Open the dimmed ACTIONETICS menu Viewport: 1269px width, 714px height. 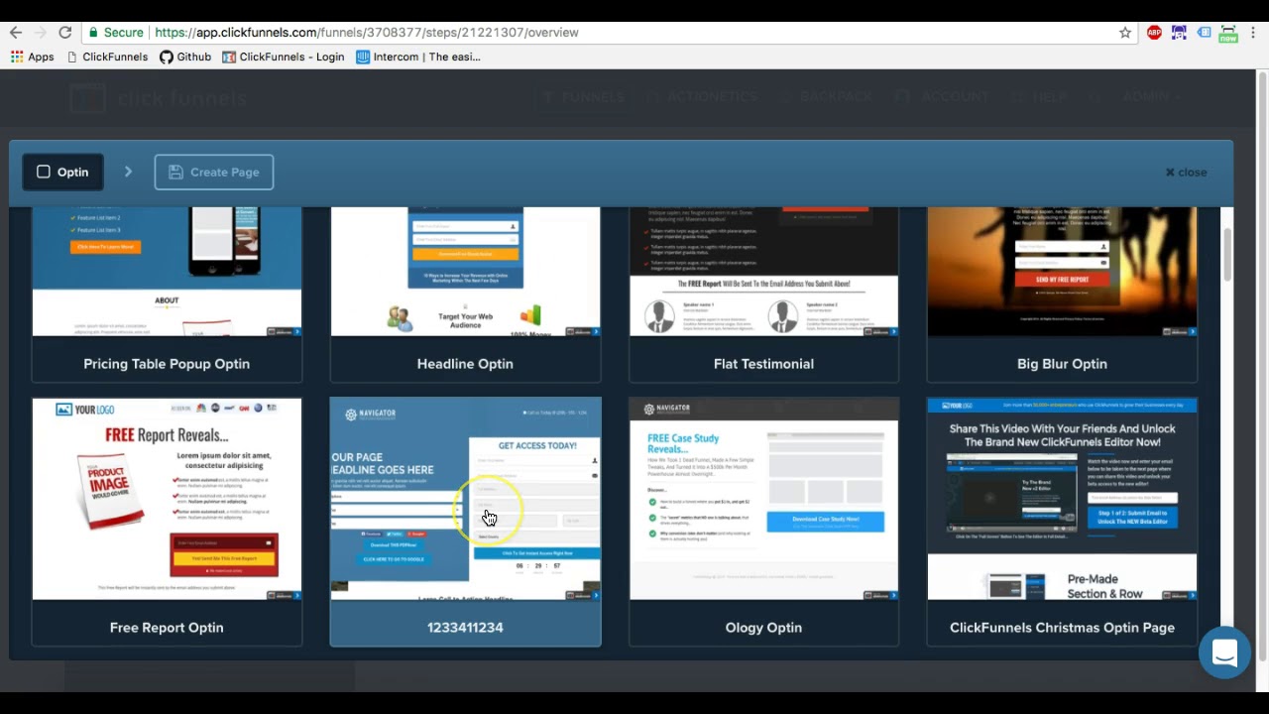point(704,97)
